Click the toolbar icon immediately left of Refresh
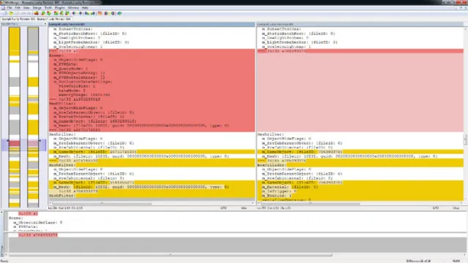The image size is (468, 263). [113, 13]
